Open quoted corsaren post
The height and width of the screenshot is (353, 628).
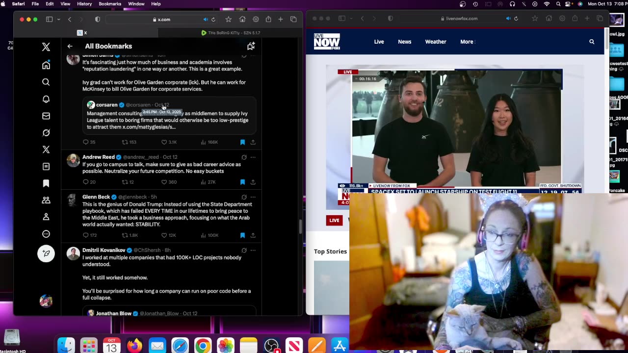tap(169, 116)
